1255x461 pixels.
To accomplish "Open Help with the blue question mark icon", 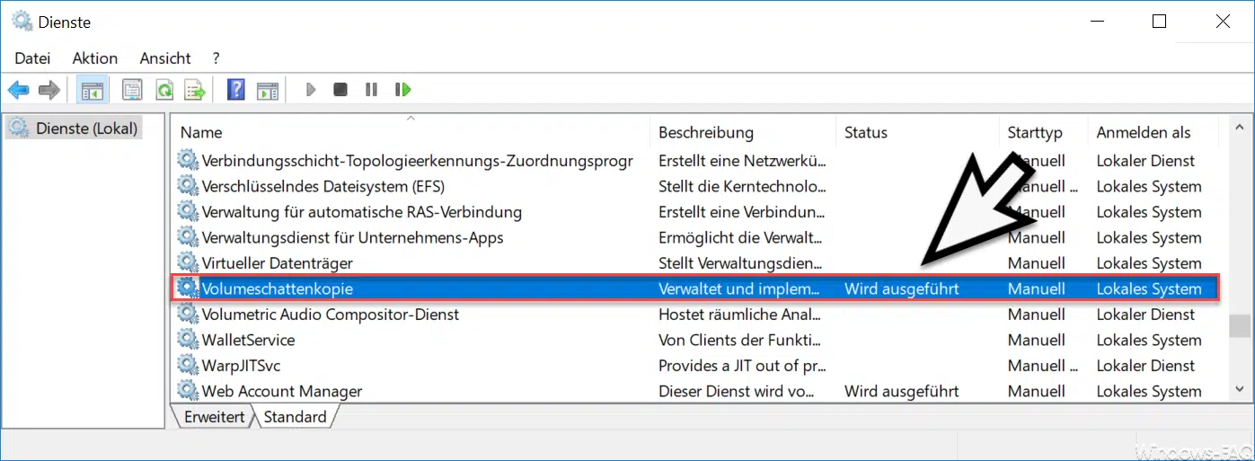I will [236, 90].
